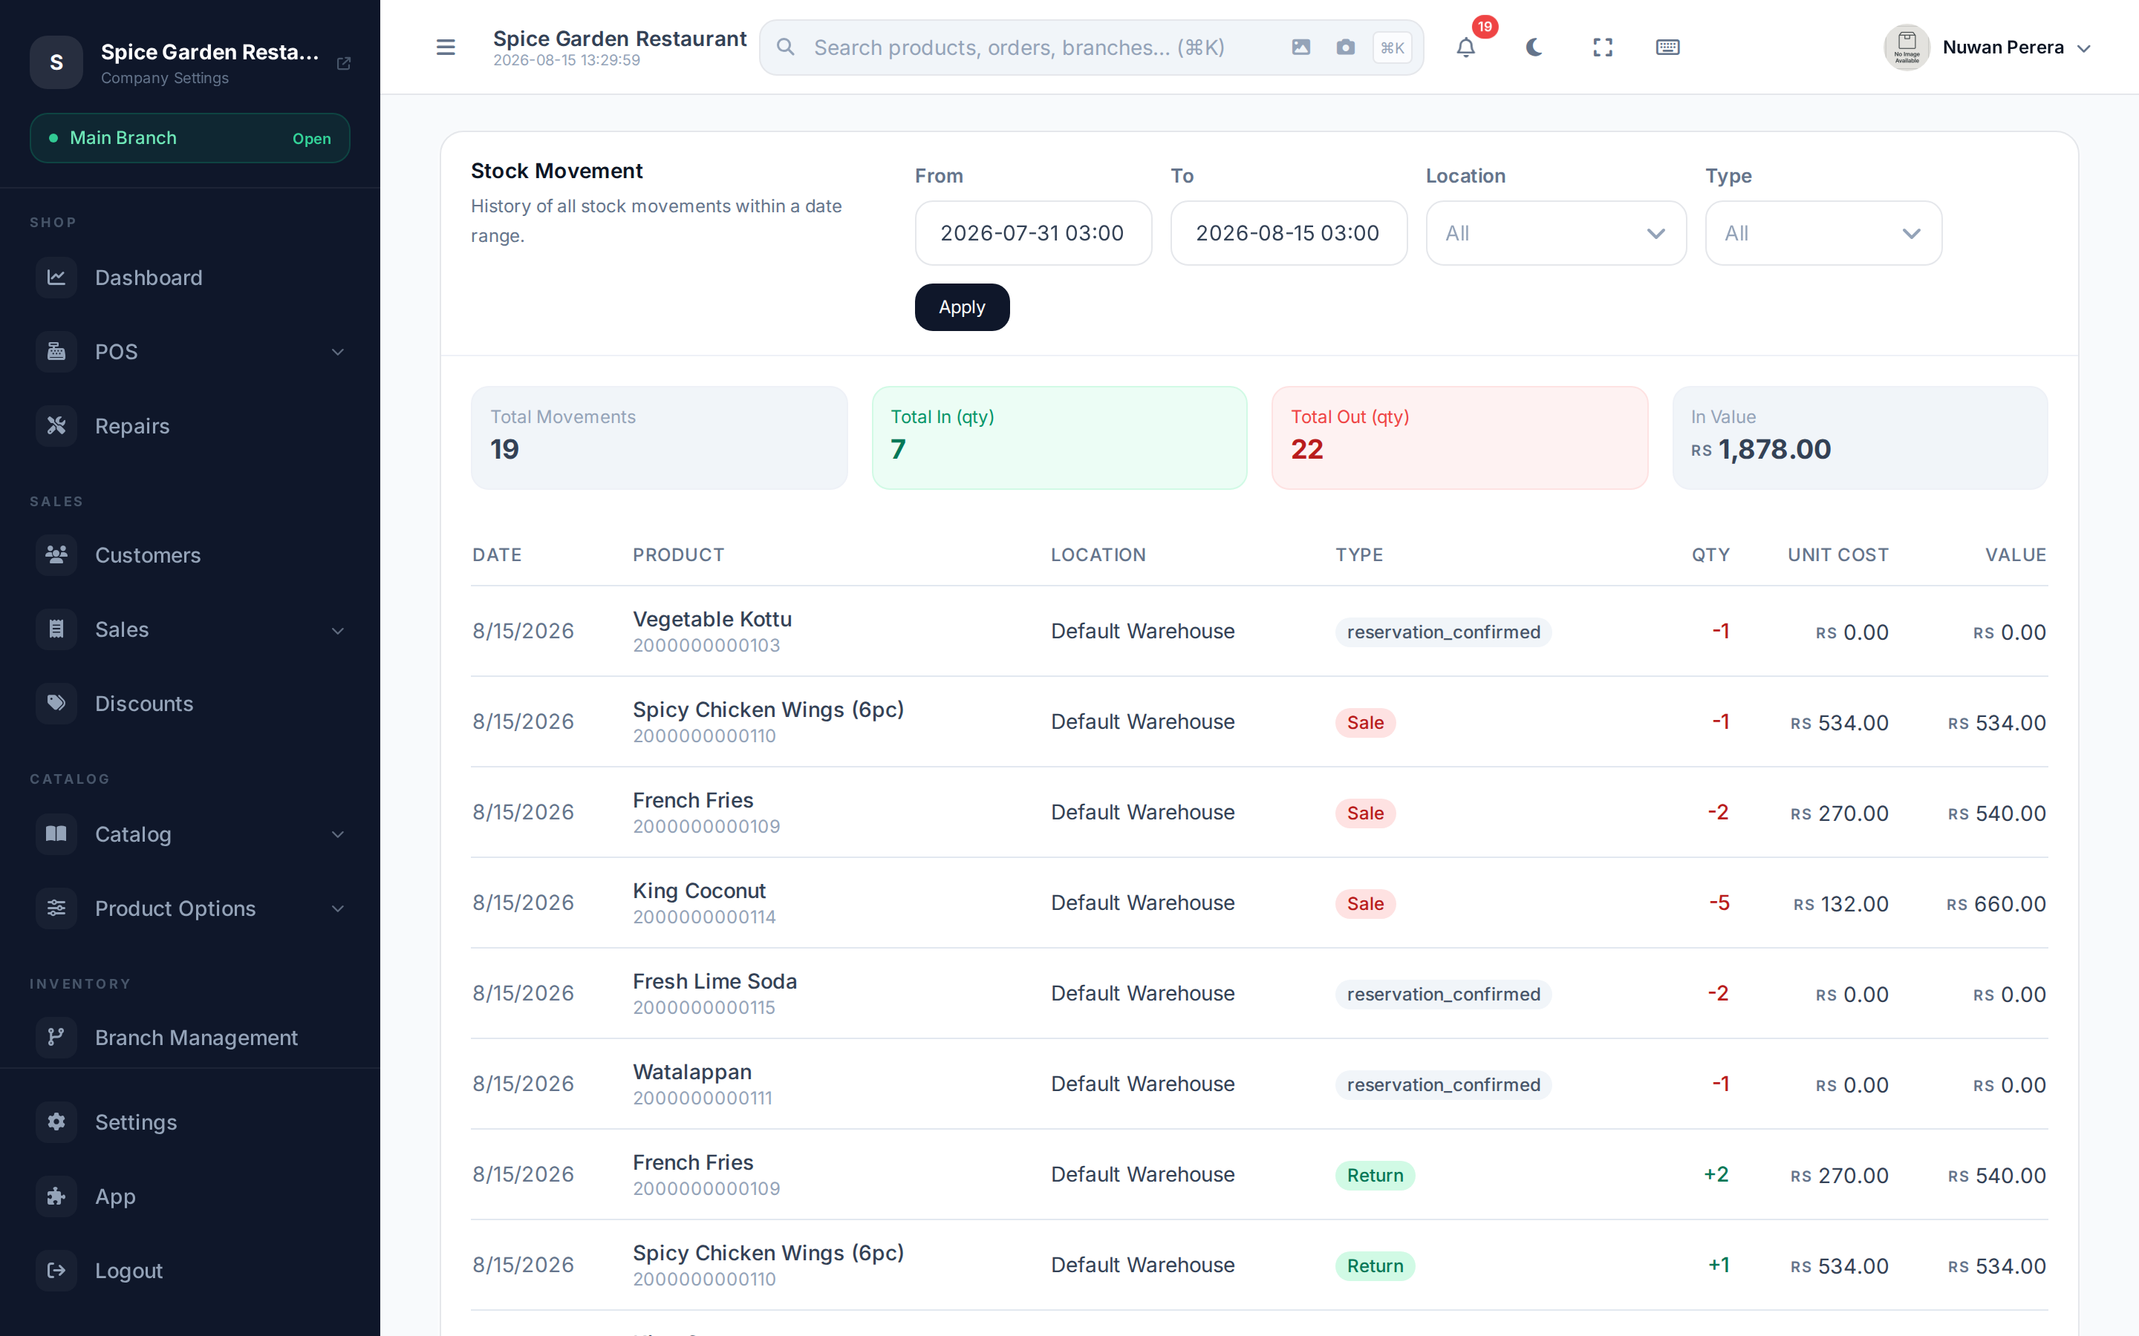Image resolution: width=2139 pixels, height=1336 pixels.
Task: Click the Repairs tools icon
Action: point(56,426)
